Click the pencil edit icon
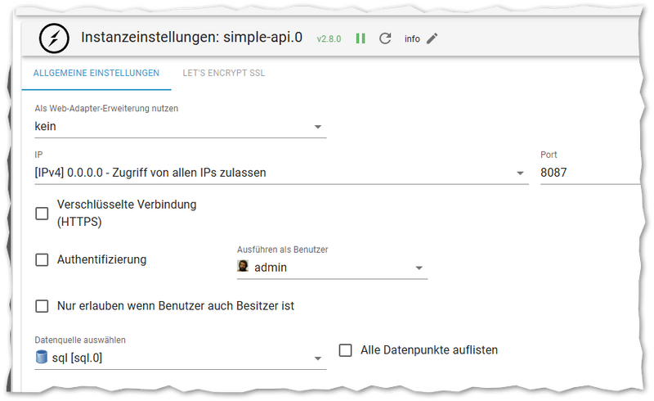 click(432, 38)
